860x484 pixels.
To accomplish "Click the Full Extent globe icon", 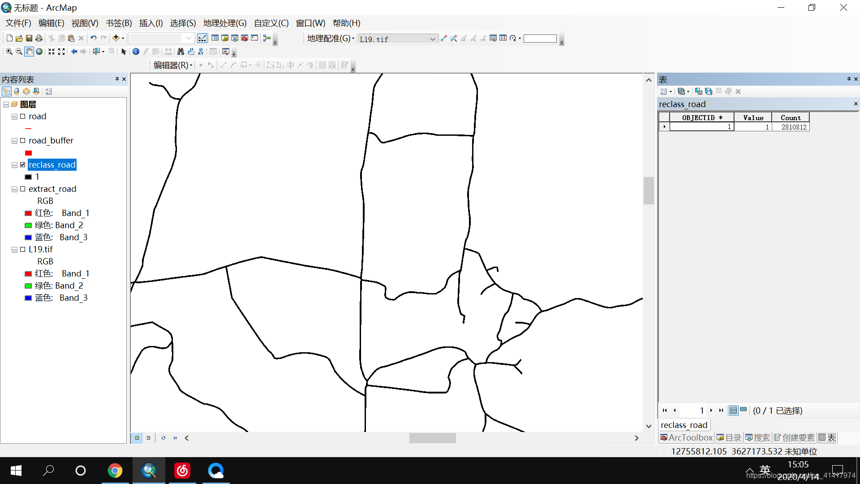I will (39, 52).
